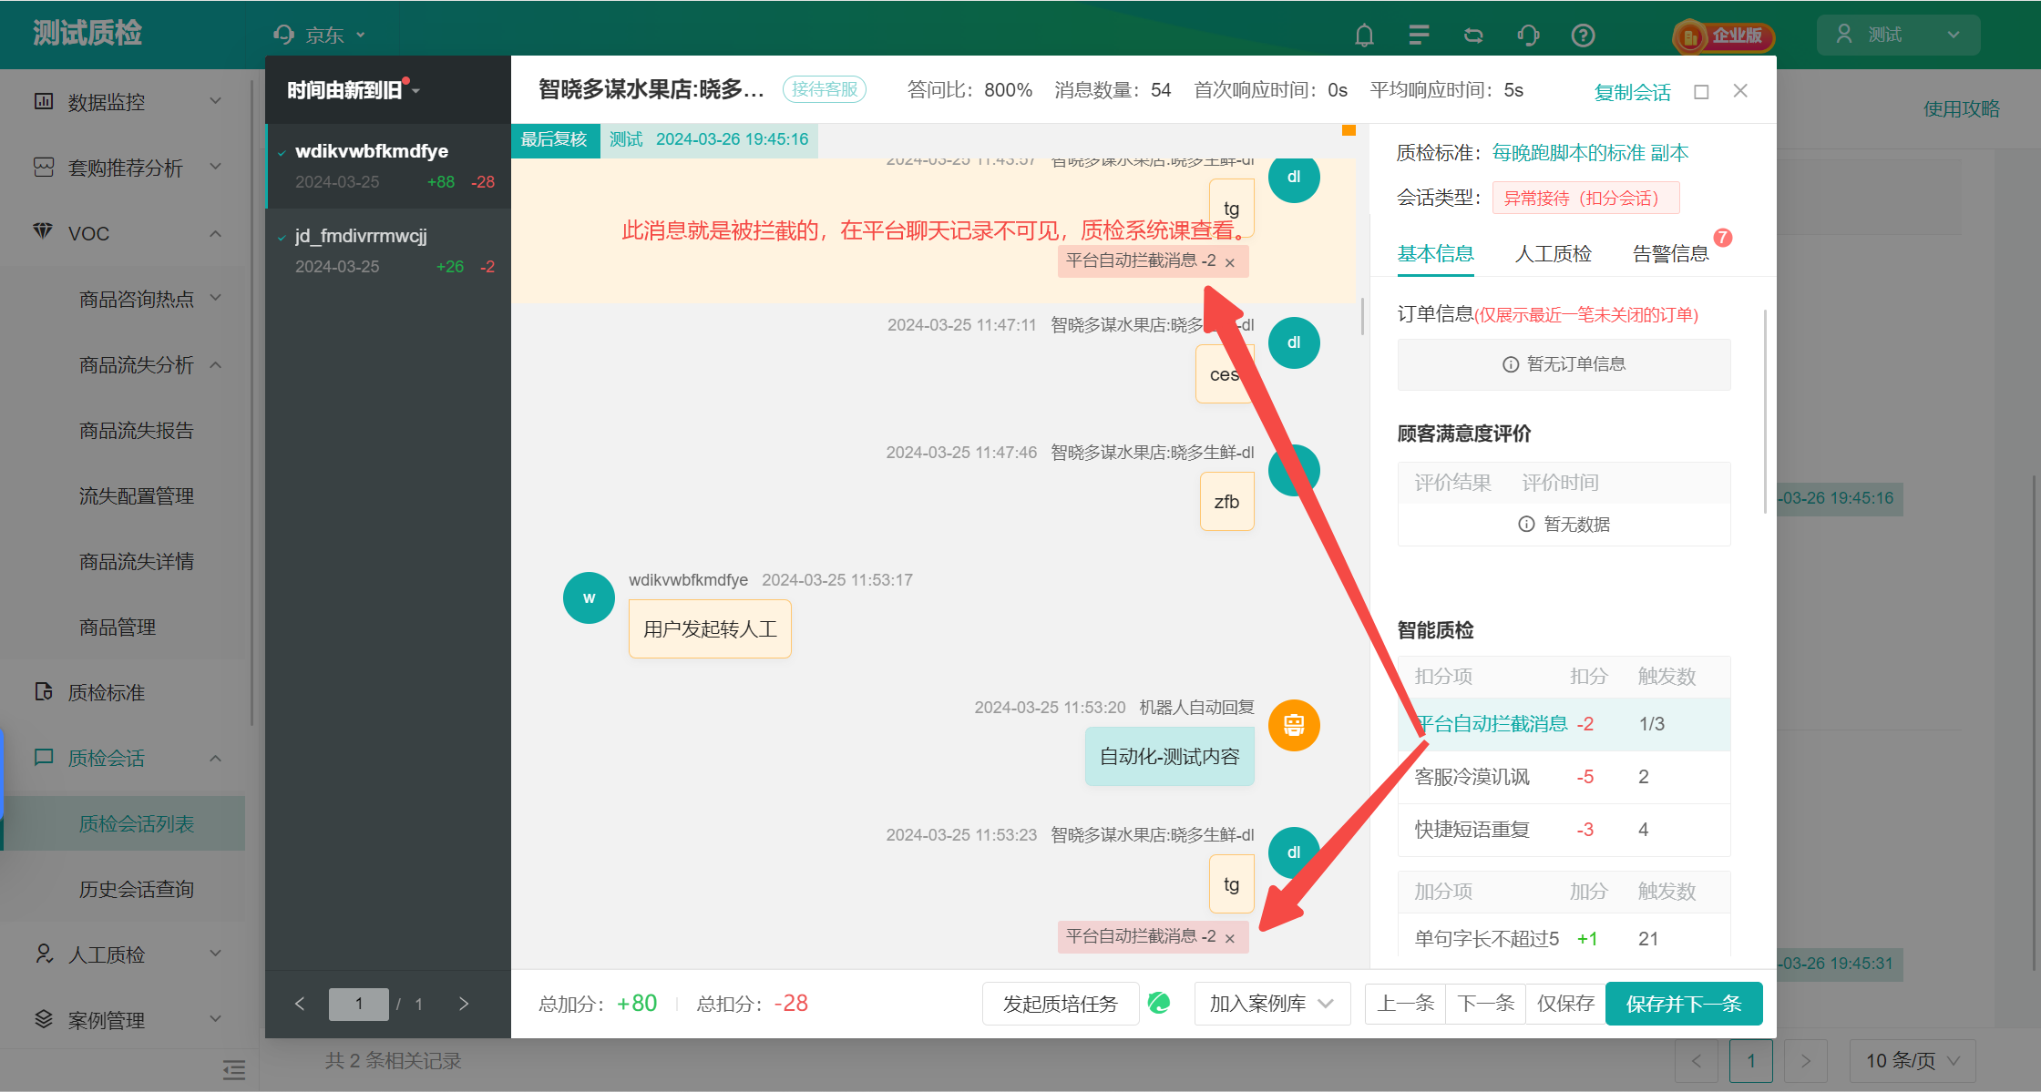Click the 自动化-测试内容 message bubble
The width and height of the screenshot is (2041, 1092).
tap(1170, 757)
